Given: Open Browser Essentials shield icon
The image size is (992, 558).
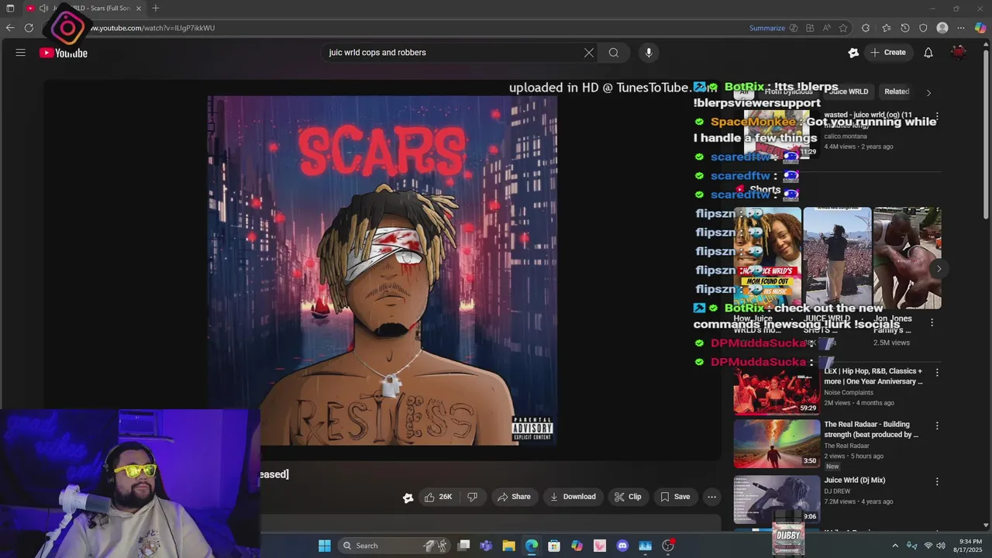Looking at the screenshot, I should 923,28.
